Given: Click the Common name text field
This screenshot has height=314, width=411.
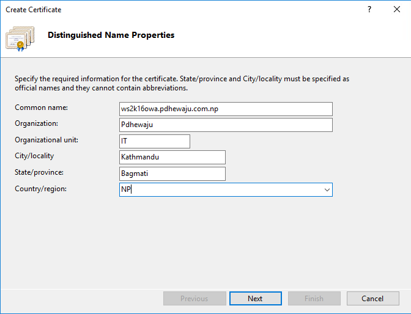Looking at the screenshot, I should click(x=226, y=109).
